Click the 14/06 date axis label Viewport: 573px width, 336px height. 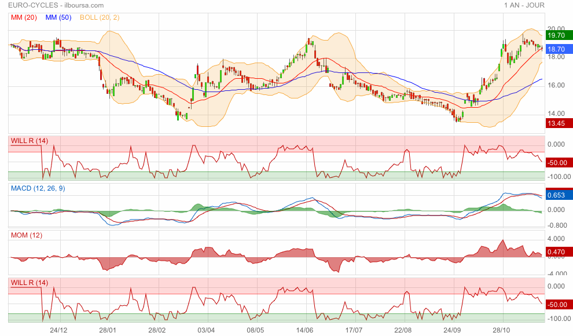(305, 330)
